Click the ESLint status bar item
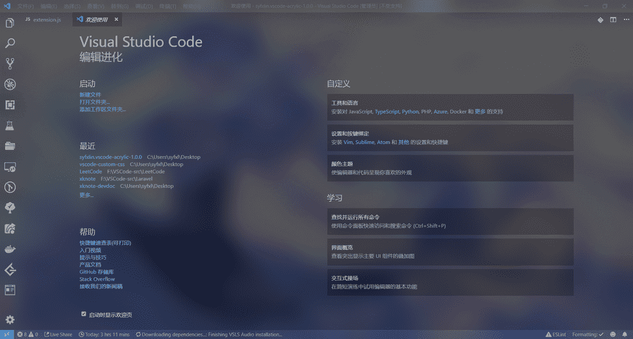The width and height of the screenshot is (633, 339). (556, 334)
